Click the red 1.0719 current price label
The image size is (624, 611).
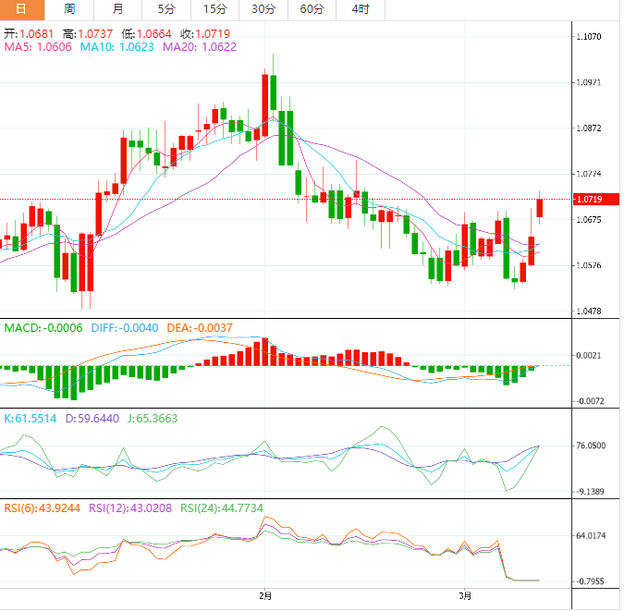point(595,199)
